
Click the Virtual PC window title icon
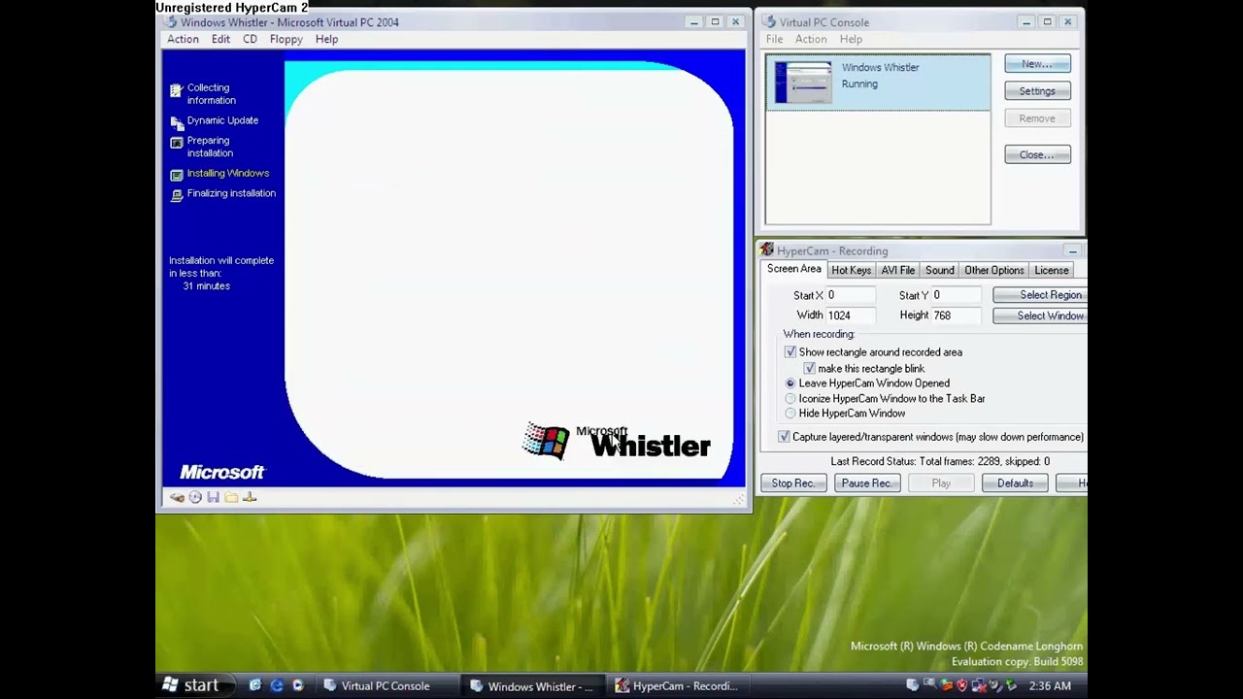coord(171,22)
